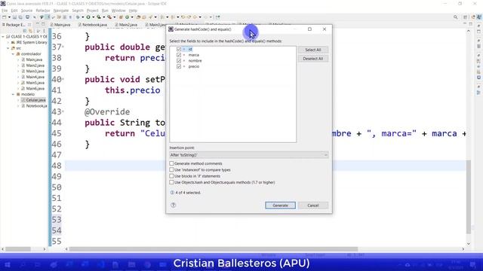Open the Window menu

click(x=118, y=11)
